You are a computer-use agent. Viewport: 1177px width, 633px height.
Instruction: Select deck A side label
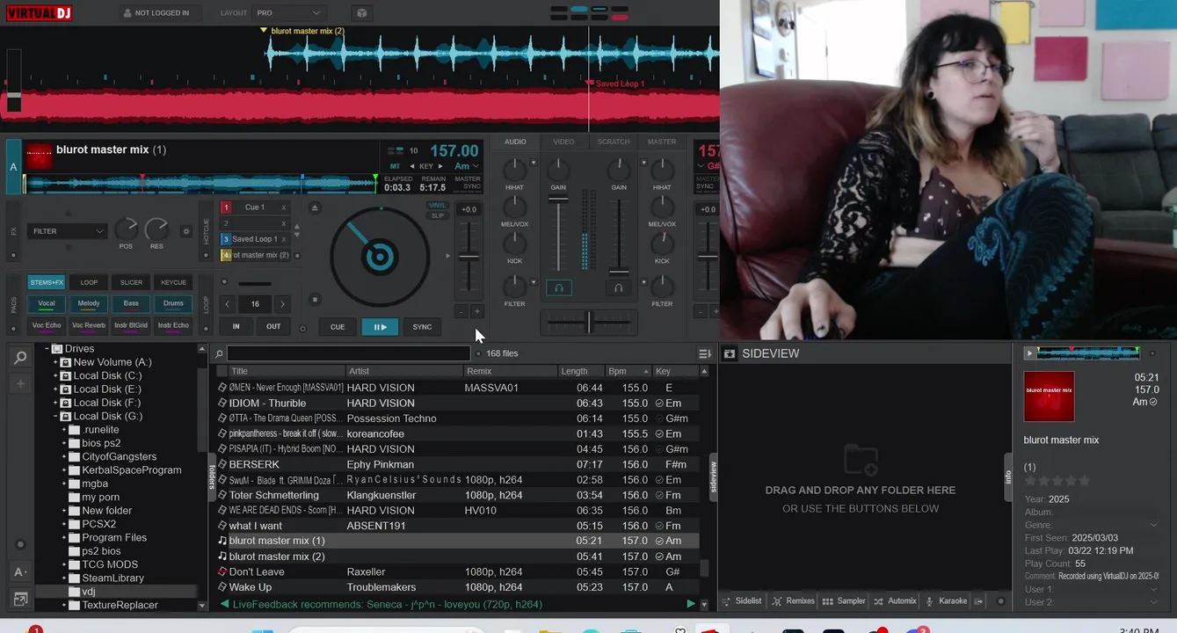tap(13, 167)
